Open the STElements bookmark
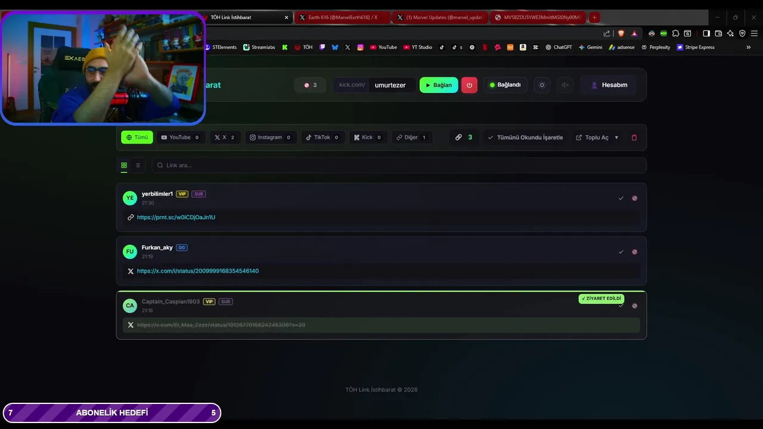The image size is (763, 429). (221, 47)
